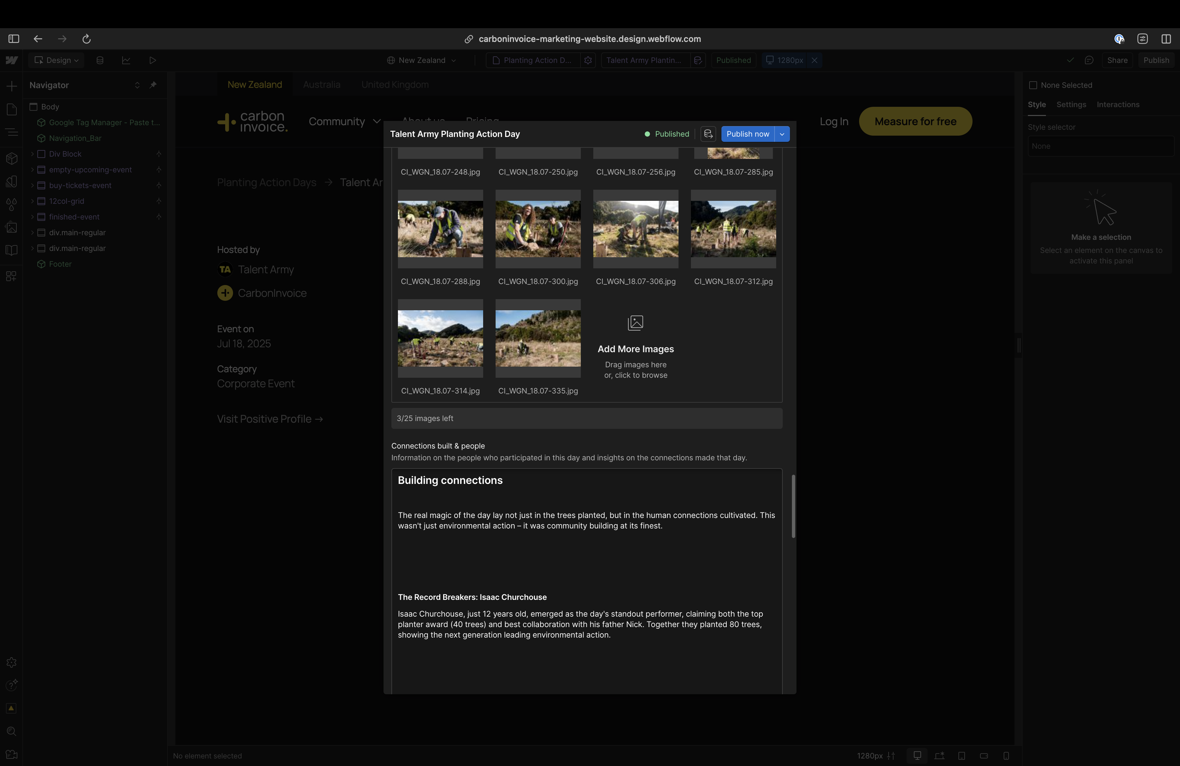The width and height of the screenshot is (1180, 766).
Task: Select the Footer item in Navigator
Action: [61, 264]
